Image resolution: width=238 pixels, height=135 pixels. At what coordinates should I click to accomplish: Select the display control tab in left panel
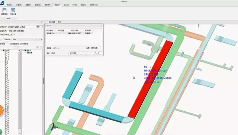(x=7, y=40)
